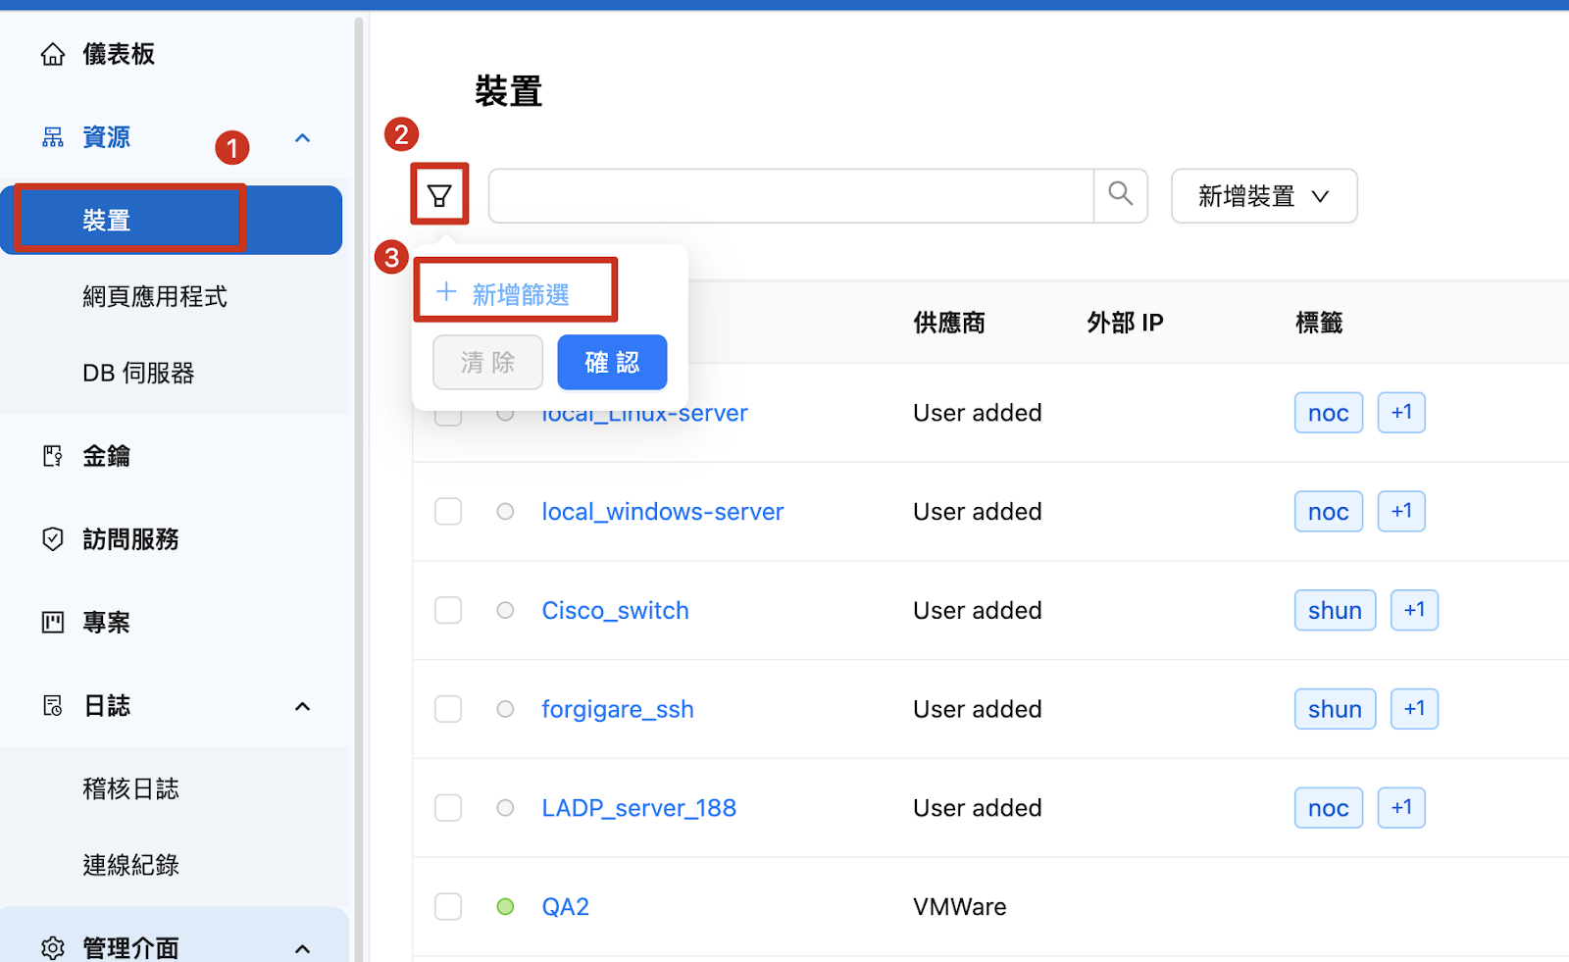The height and width of the screenshot is (962, 1569).
Task: Check the local_windows-server row checkbox
Action: pos(448,512)
